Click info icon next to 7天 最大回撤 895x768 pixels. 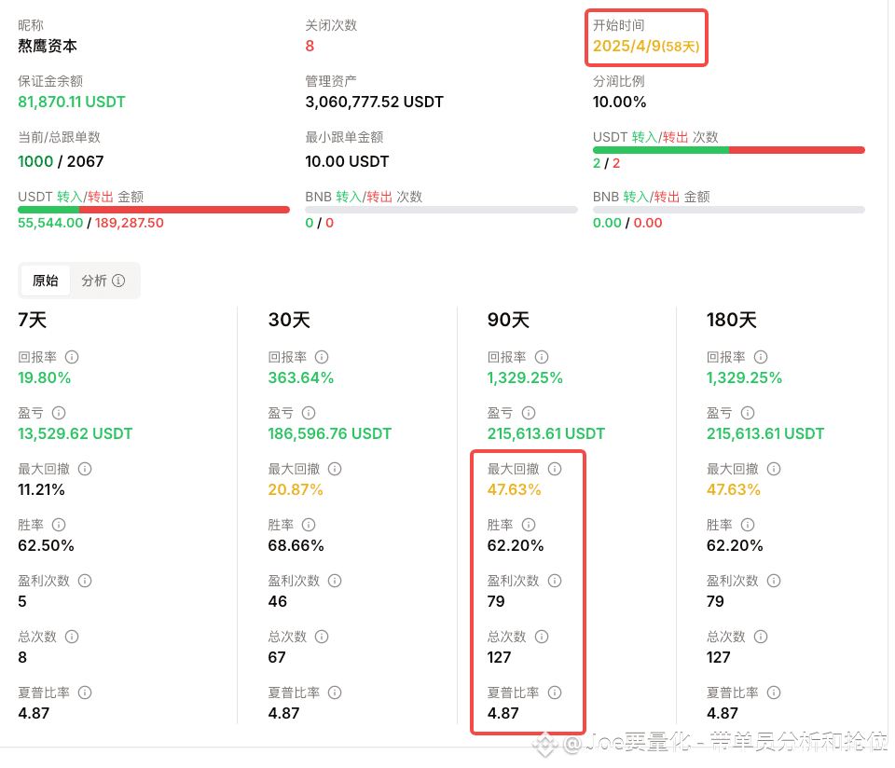pyautogui.click(x=85, y=469)
